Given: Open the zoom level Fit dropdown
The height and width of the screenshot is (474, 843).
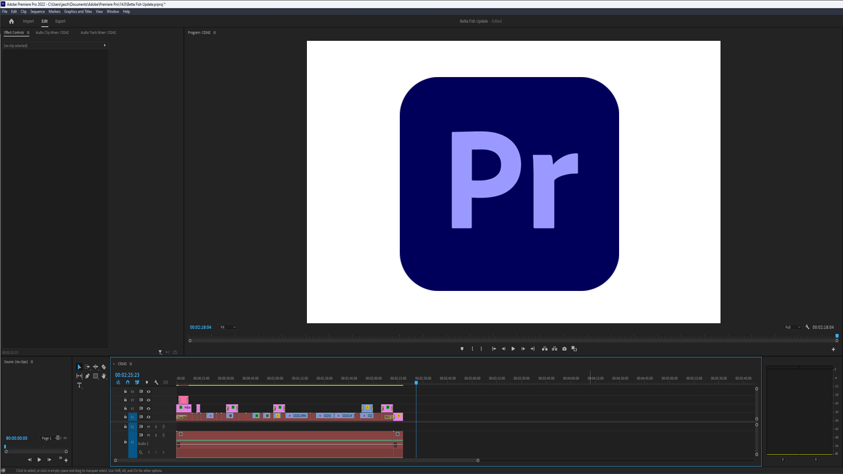Looking at the screenshot, I should click(228, 327).
